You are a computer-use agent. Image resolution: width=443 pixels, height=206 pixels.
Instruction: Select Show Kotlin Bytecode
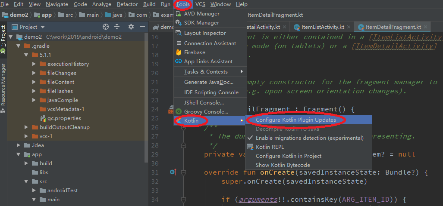[x=308, y=165]
